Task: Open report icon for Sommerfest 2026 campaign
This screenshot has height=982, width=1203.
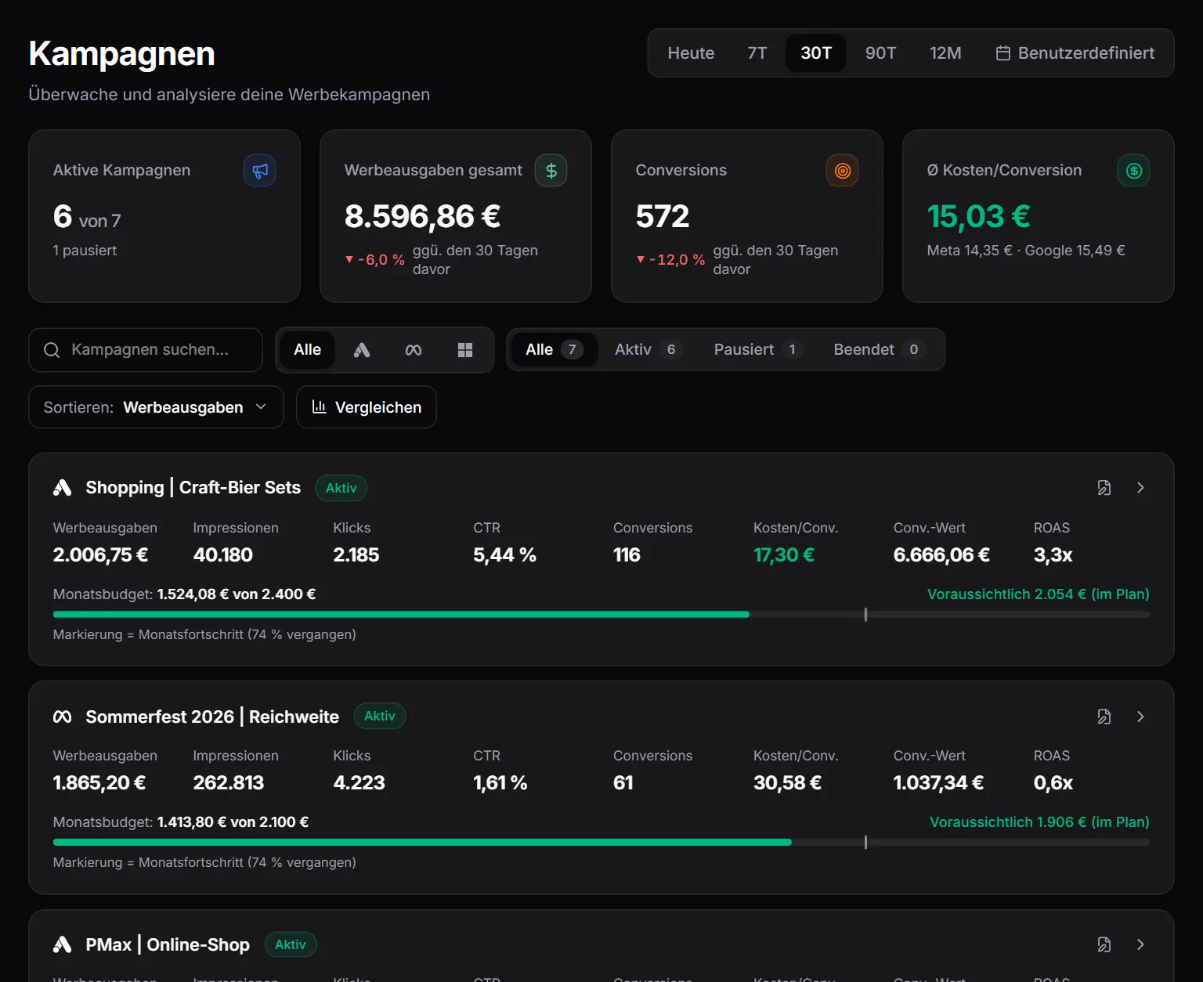Action: pyautogui.click(x=1104, y=717)
